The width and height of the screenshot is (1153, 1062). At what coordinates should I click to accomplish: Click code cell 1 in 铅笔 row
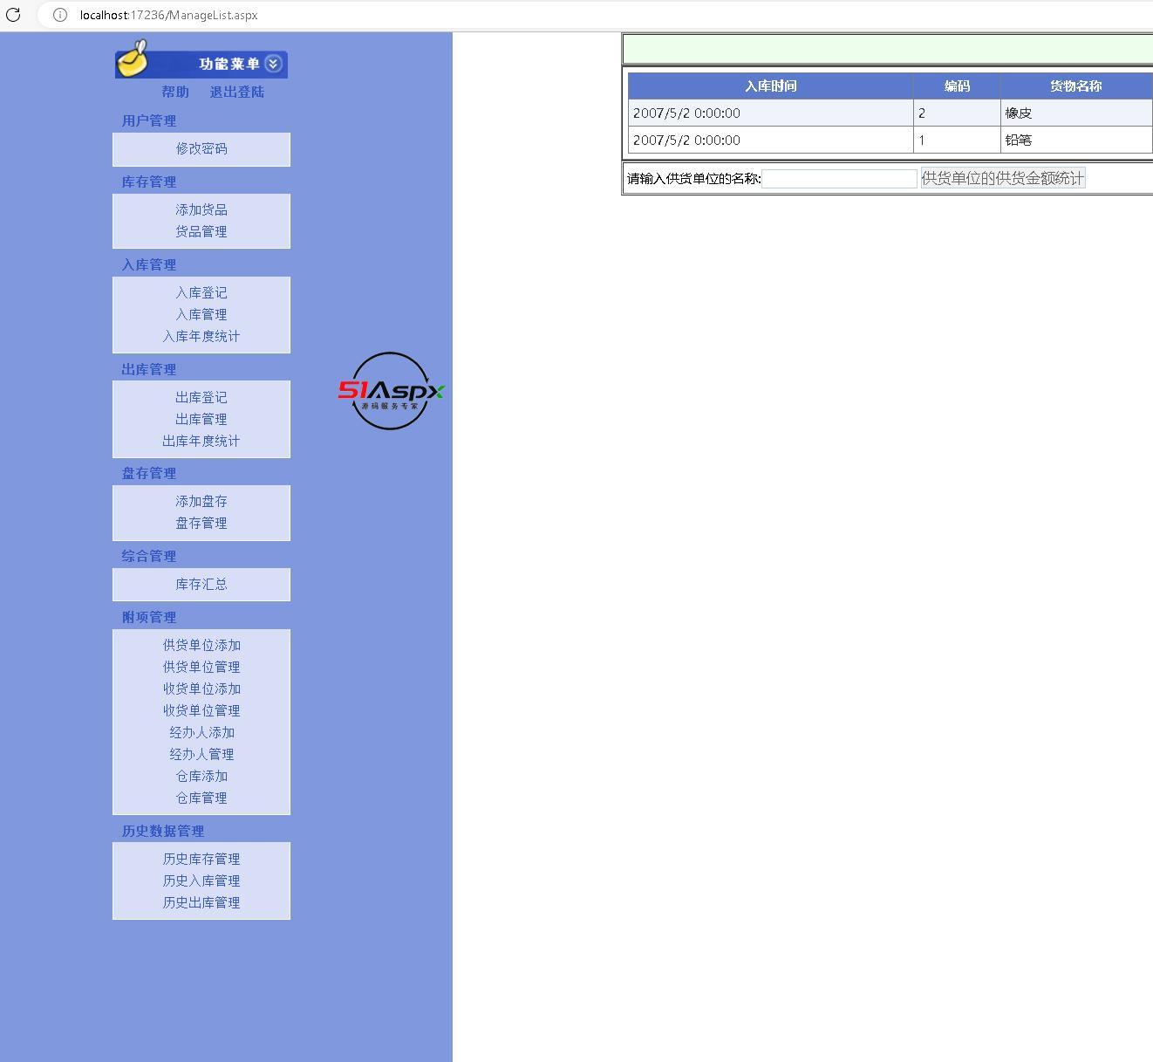(957, 140)
